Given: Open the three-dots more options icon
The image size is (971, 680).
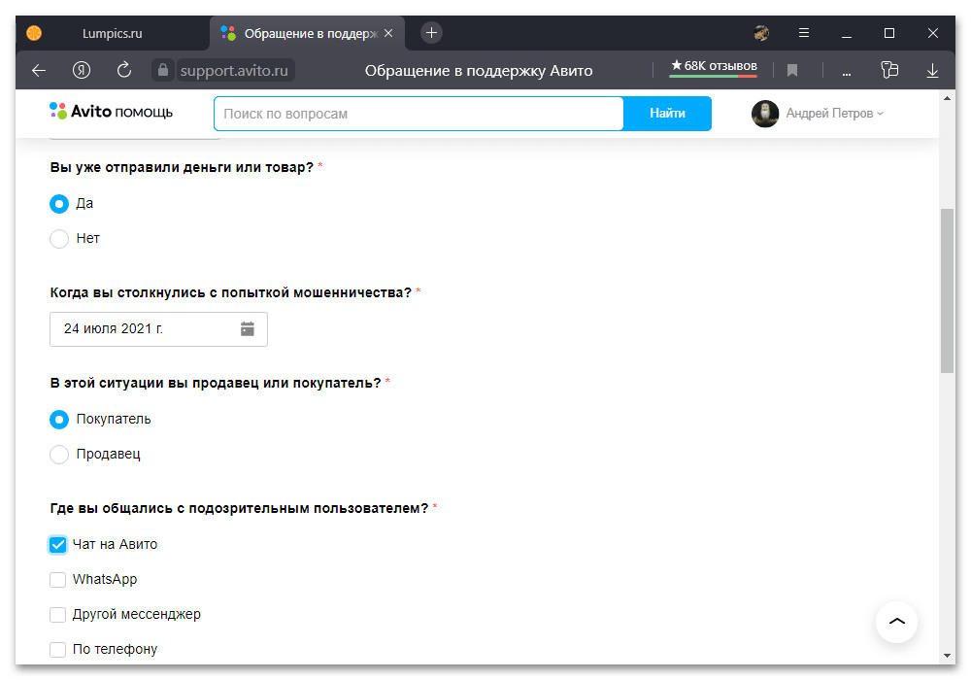Looking at the screenshot, I should point(847,74).
